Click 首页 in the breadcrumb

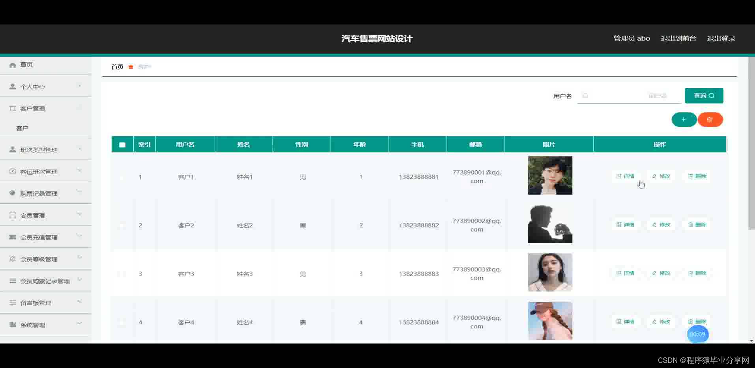(117, 67)
